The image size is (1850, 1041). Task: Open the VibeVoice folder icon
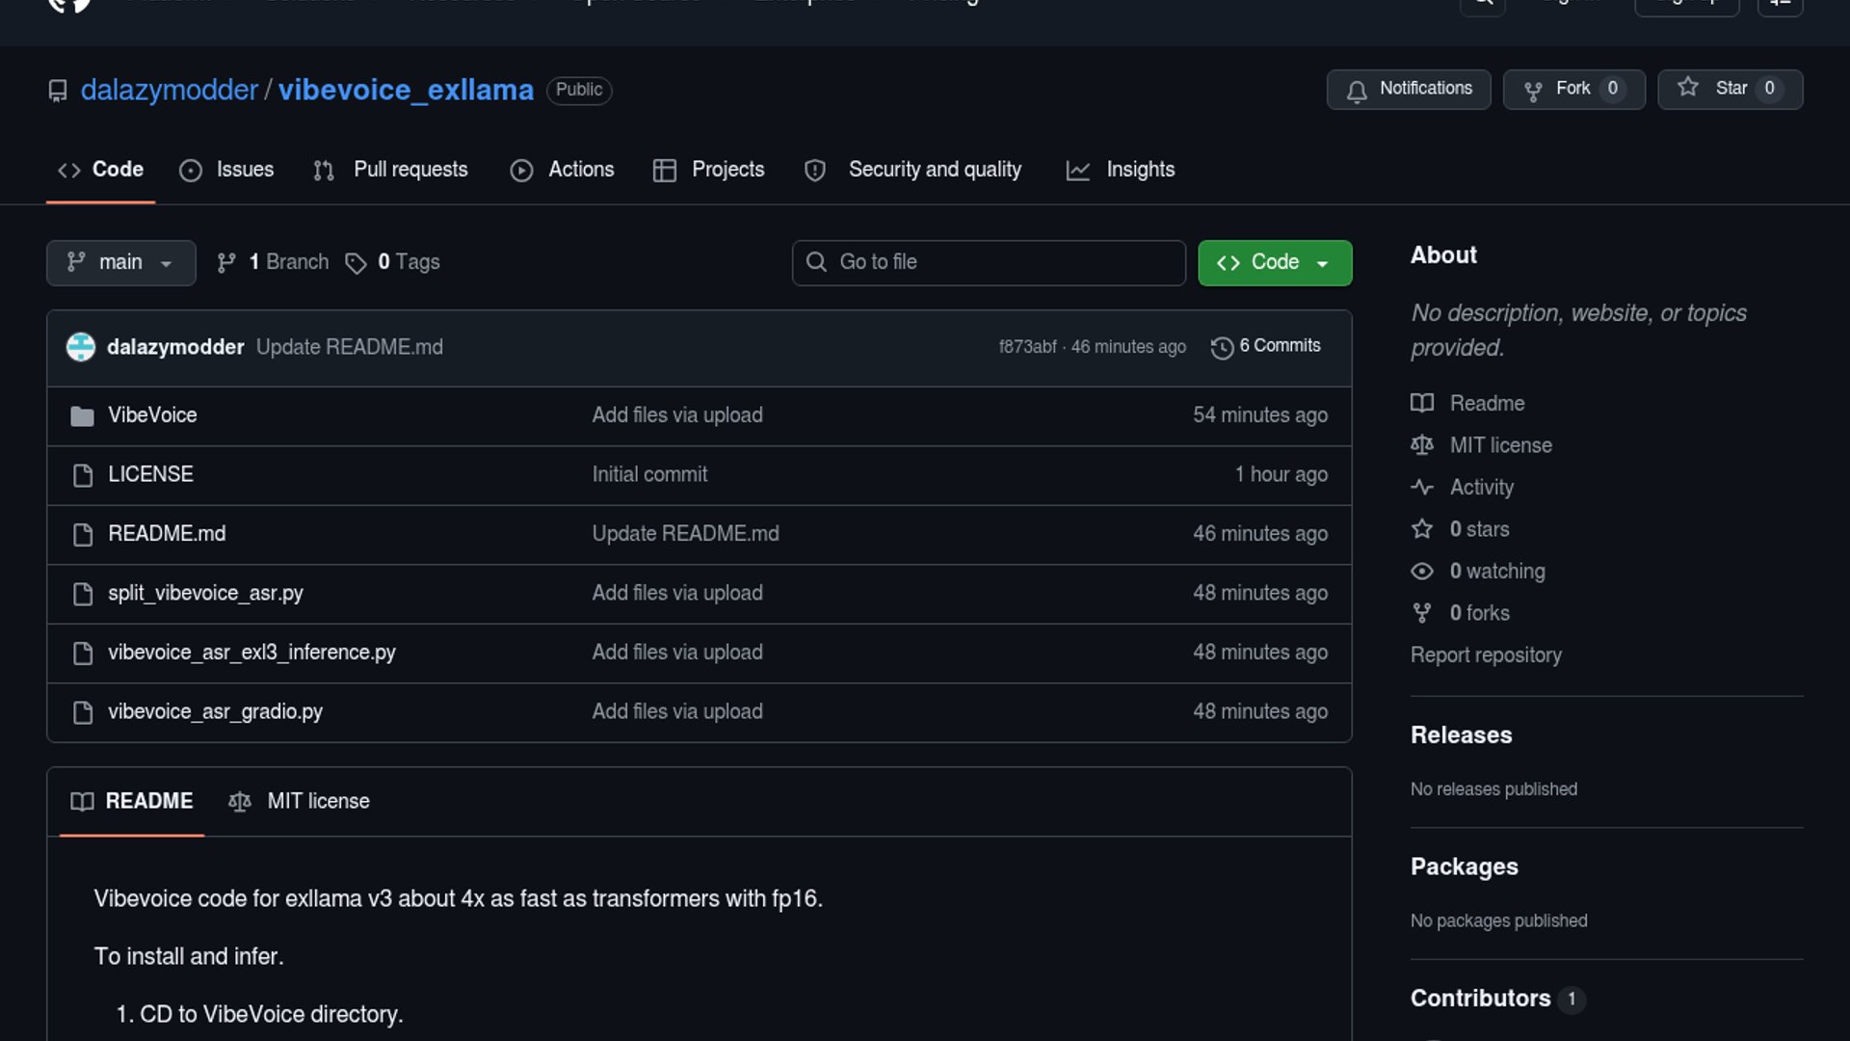point(82,415)
